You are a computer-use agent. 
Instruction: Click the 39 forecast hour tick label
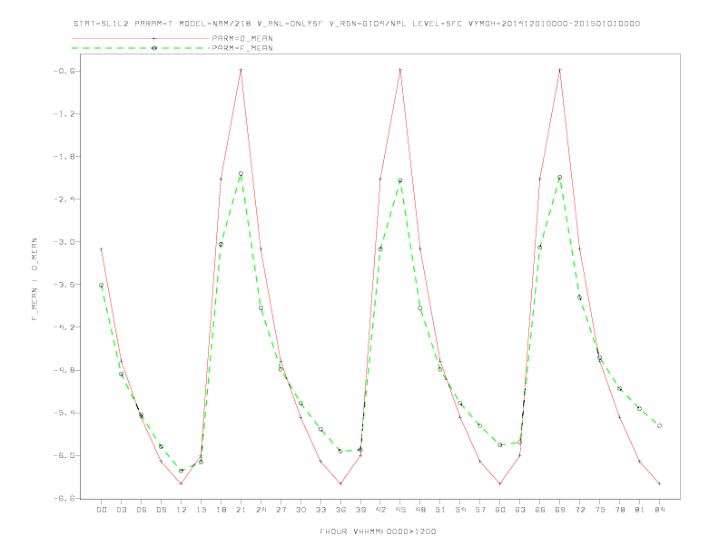click(360, 510)
